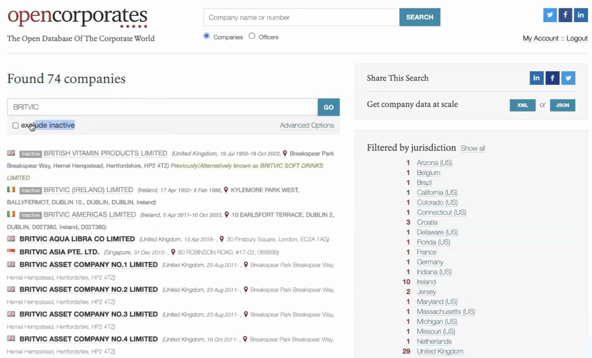Click the Logout link
This screenshot has height=358, width=592.
577,38
